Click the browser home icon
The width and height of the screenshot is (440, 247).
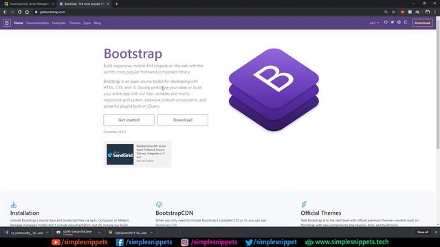[27, 12]
